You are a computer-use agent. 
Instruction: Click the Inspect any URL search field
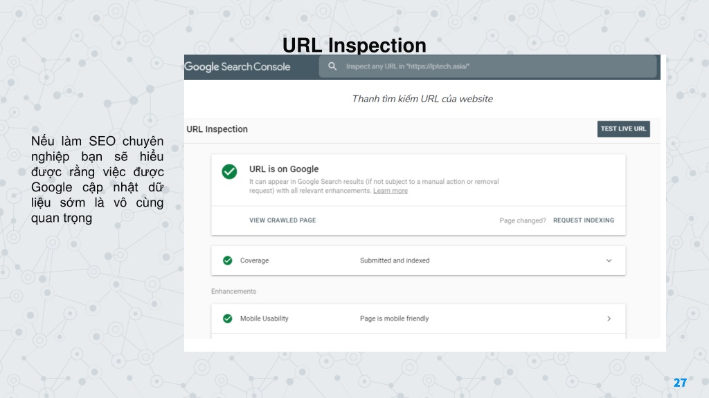coord(487,66)
